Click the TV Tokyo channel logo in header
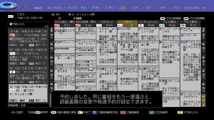 click(183, 25)
